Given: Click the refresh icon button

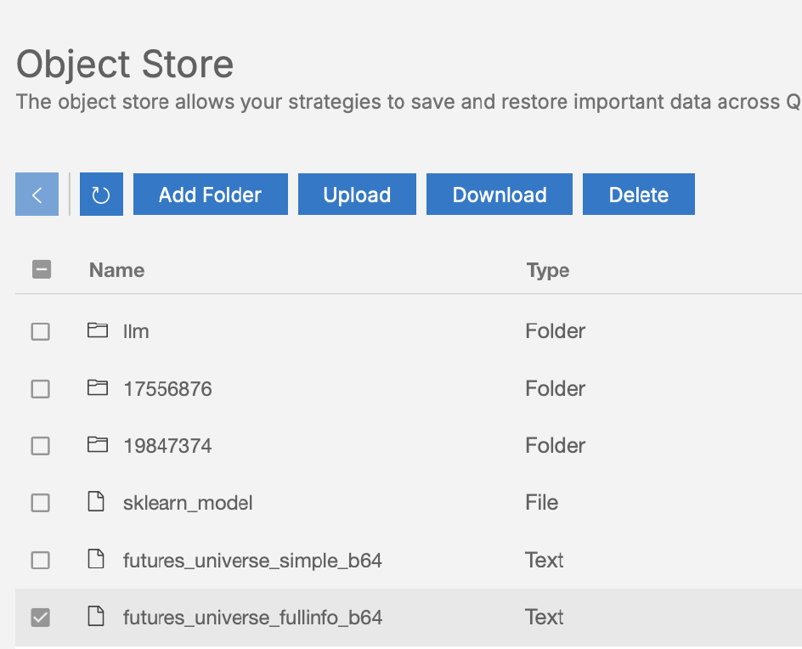Looking at the screenshot, I should pos(101,195).
